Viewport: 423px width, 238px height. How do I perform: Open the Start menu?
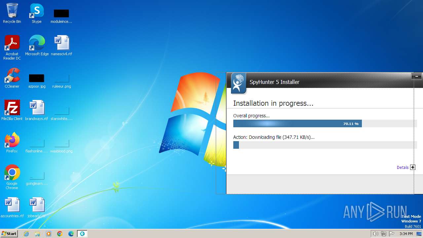coord(9,234)
